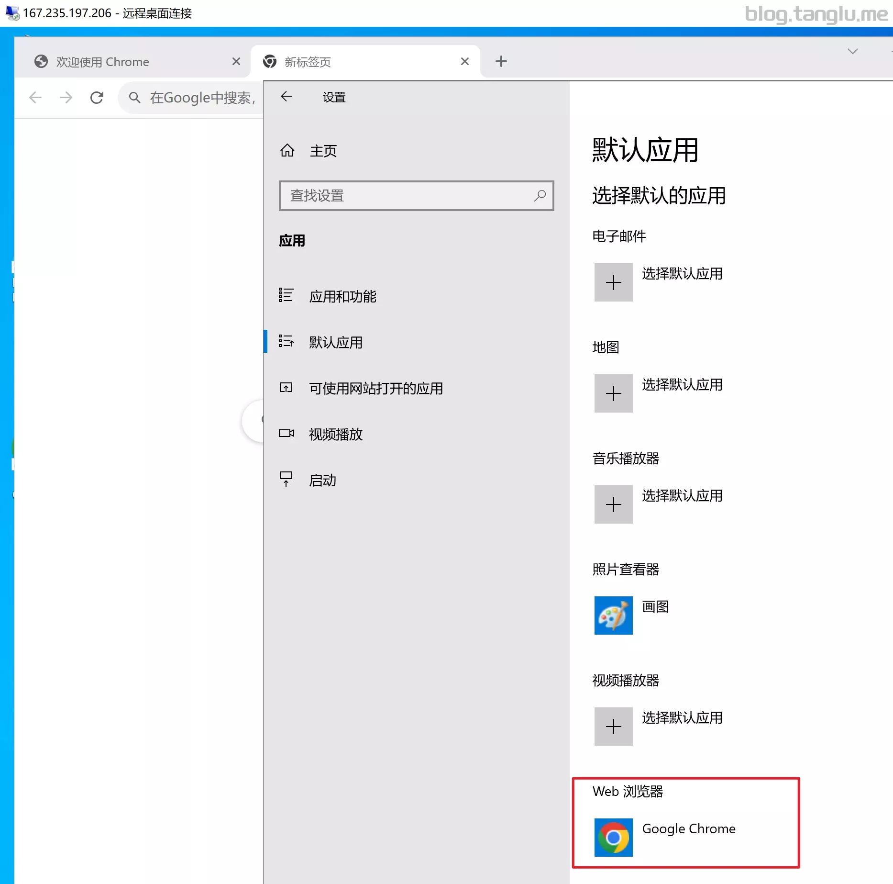Choose a default maps app with the plus button
Image resolution: width=893 pixels, height=884 pixels.
(x=613, y=393)
